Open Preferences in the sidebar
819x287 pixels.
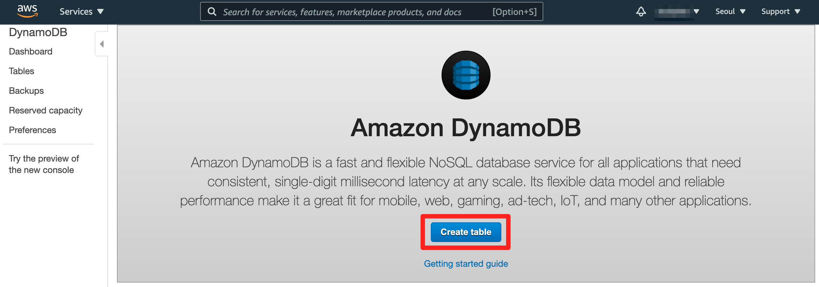click(x=32, y=130)
